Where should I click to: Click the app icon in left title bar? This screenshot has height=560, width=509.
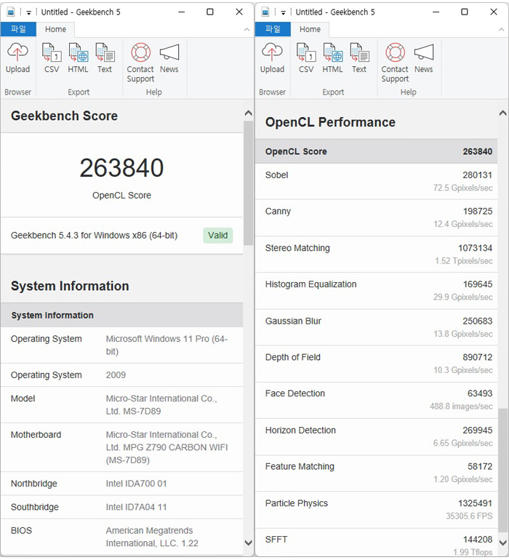click(11, 12)
